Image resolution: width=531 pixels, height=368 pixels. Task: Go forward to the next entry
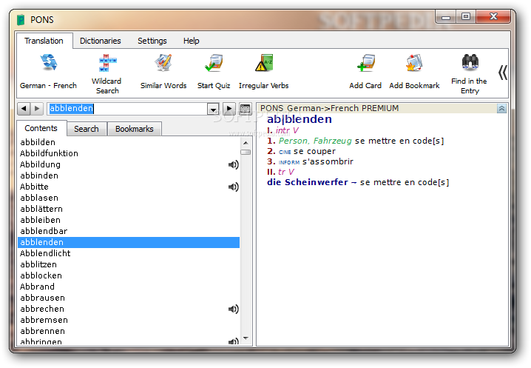tap(37, 109)
